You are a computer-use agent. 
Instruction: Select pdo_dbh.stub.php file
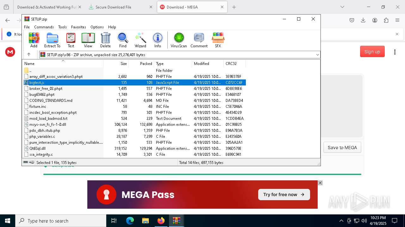tap(134, 131)
